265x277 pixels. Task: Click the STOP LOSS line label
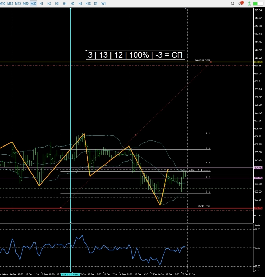pyautogui.click(x=204, y=207)
